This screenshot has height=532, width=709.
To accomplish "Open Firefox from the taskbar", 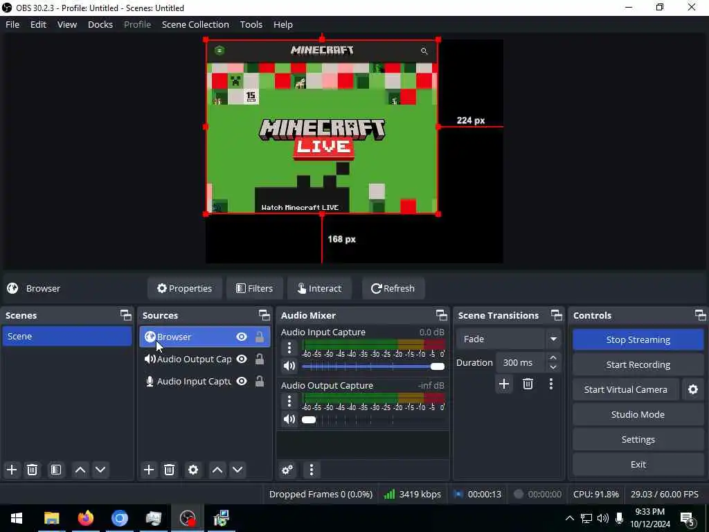I will tap(85, 518).
